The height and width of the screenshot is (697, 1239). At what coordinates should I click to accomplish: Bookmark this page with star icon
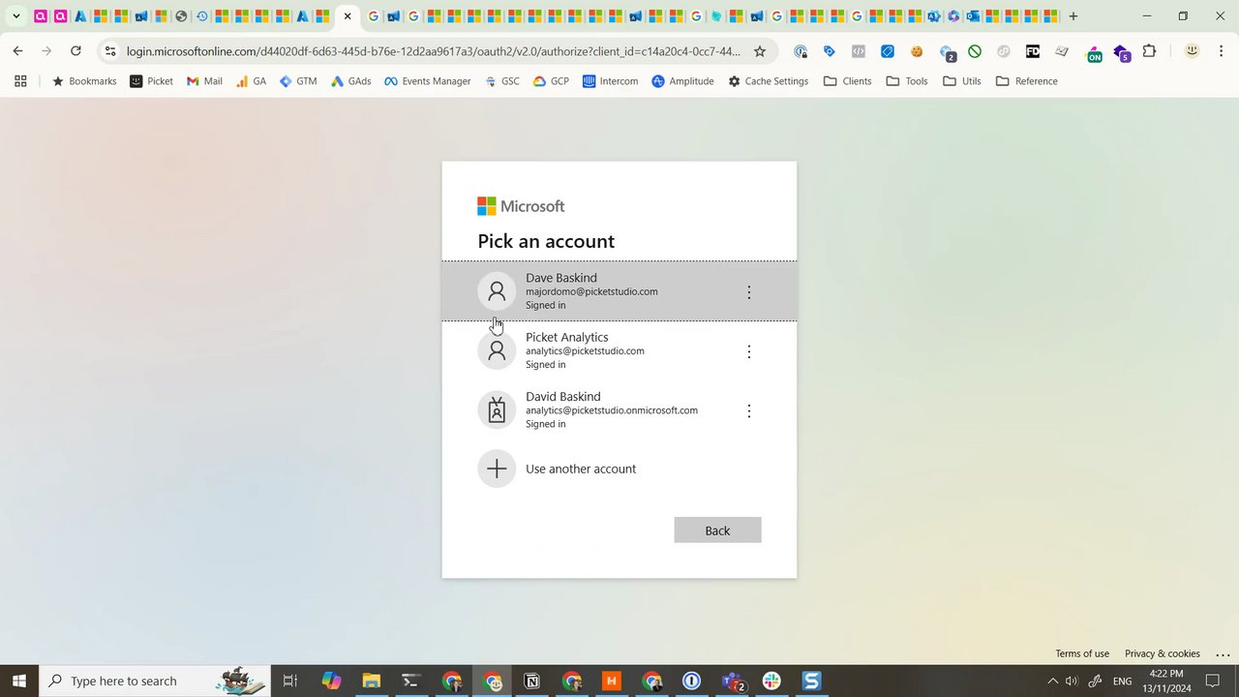click(760, 51)
